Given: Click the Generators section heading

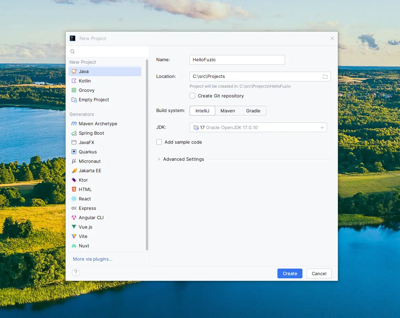Looking at the screenshot, I should click(x=82, y=114).
